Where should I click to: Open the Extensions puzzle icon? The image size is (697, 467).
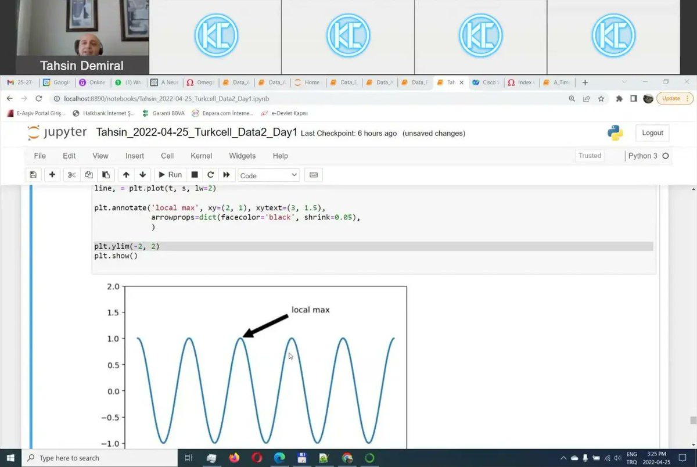[x=619, y=99]
